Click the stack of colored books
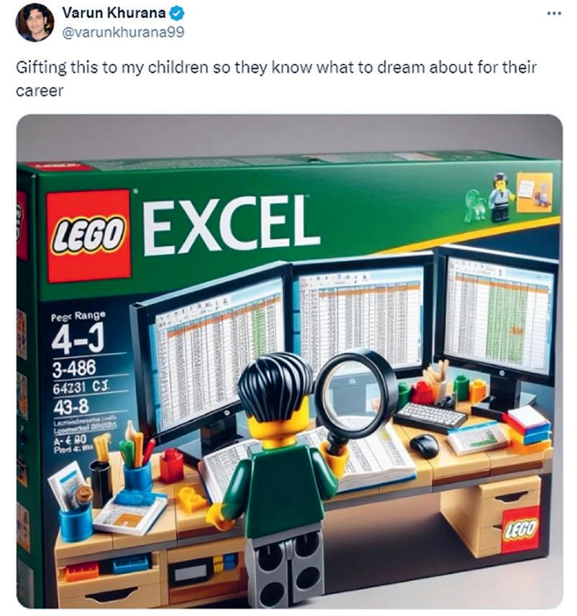 (x=526, y=426)
